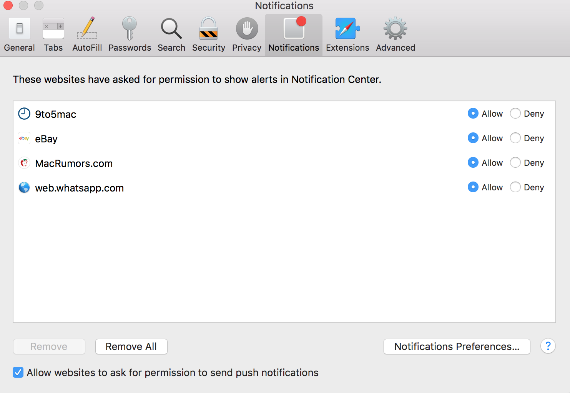Image resolution: width=570 pixels, height=393 pixels.
Task: Click the Advanced tab label
Action: [396, 48]
